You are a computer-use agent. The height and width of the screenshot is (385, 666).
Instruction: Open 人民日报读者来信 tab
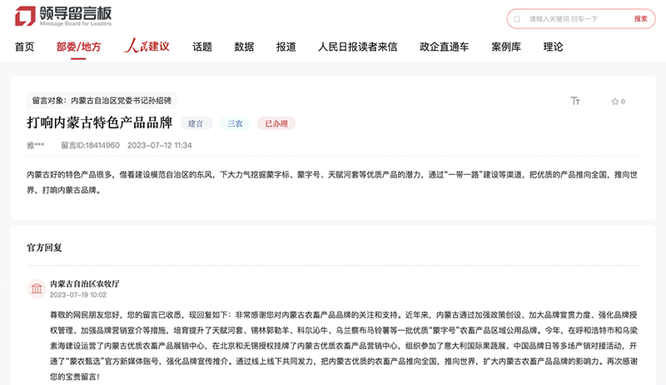pos(358,47)
